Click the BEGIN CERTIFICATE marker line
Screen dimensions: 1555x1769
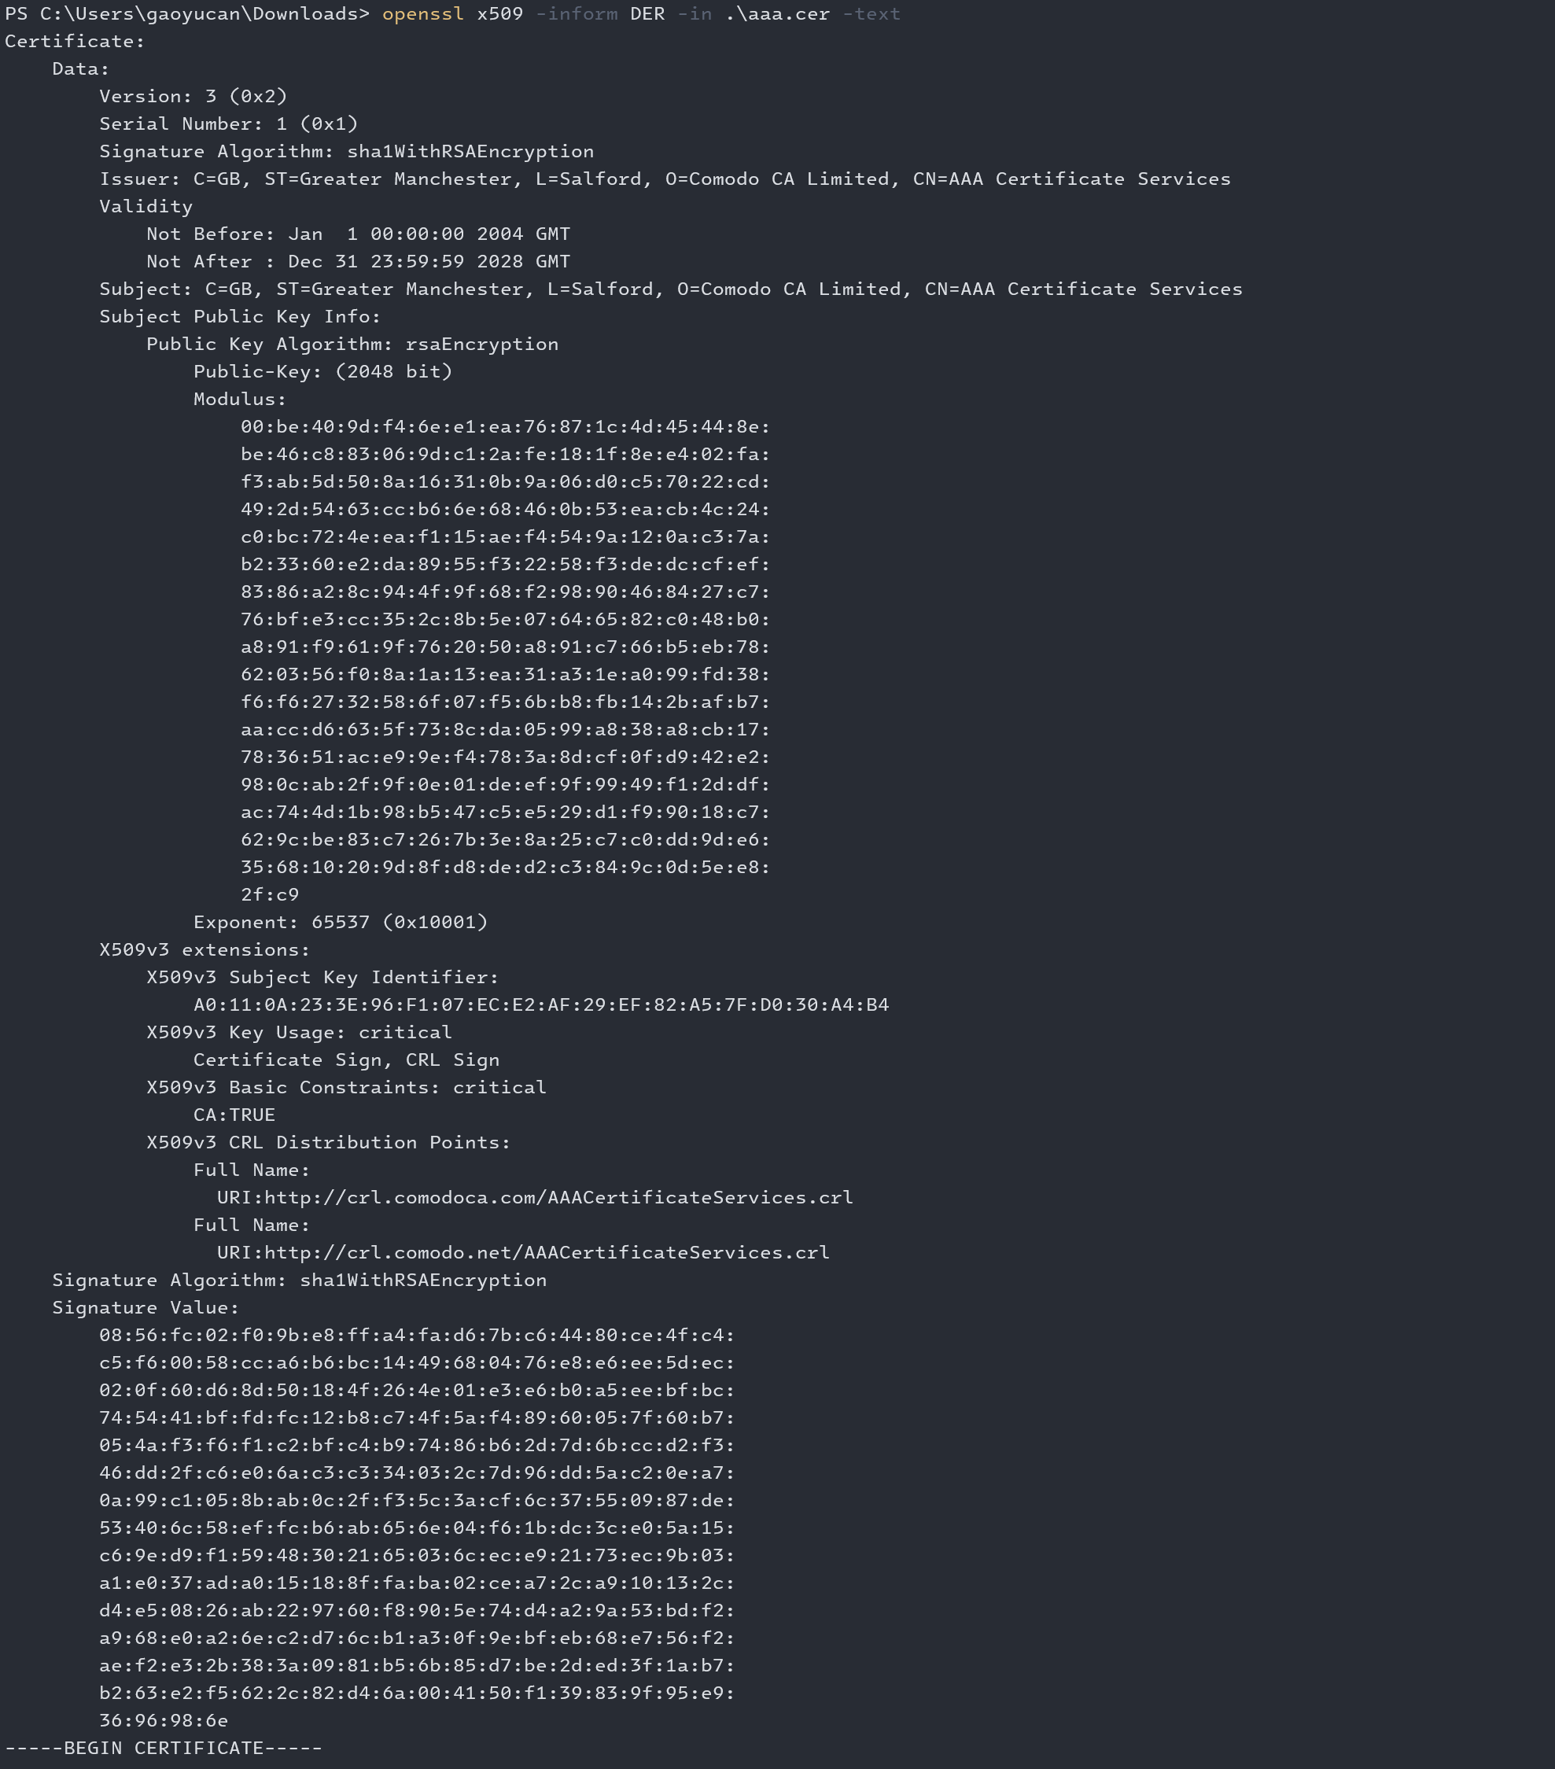pos(164,1747)
